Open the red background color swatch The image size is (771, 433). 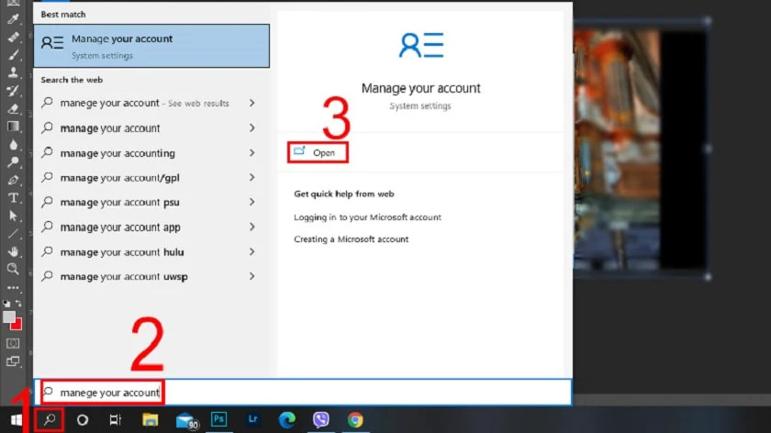[17, 325]
